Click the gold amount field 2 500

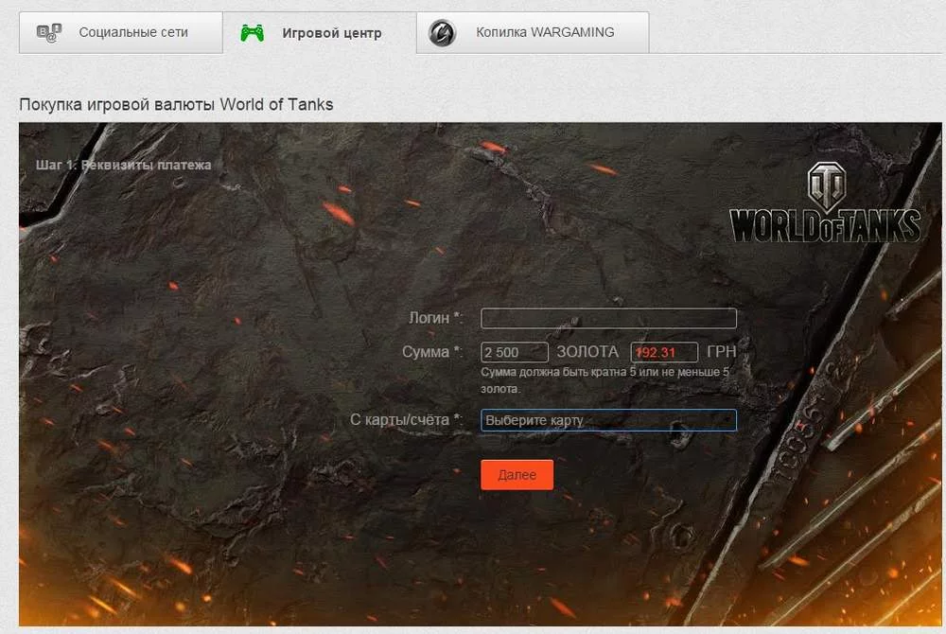[514, 352]
